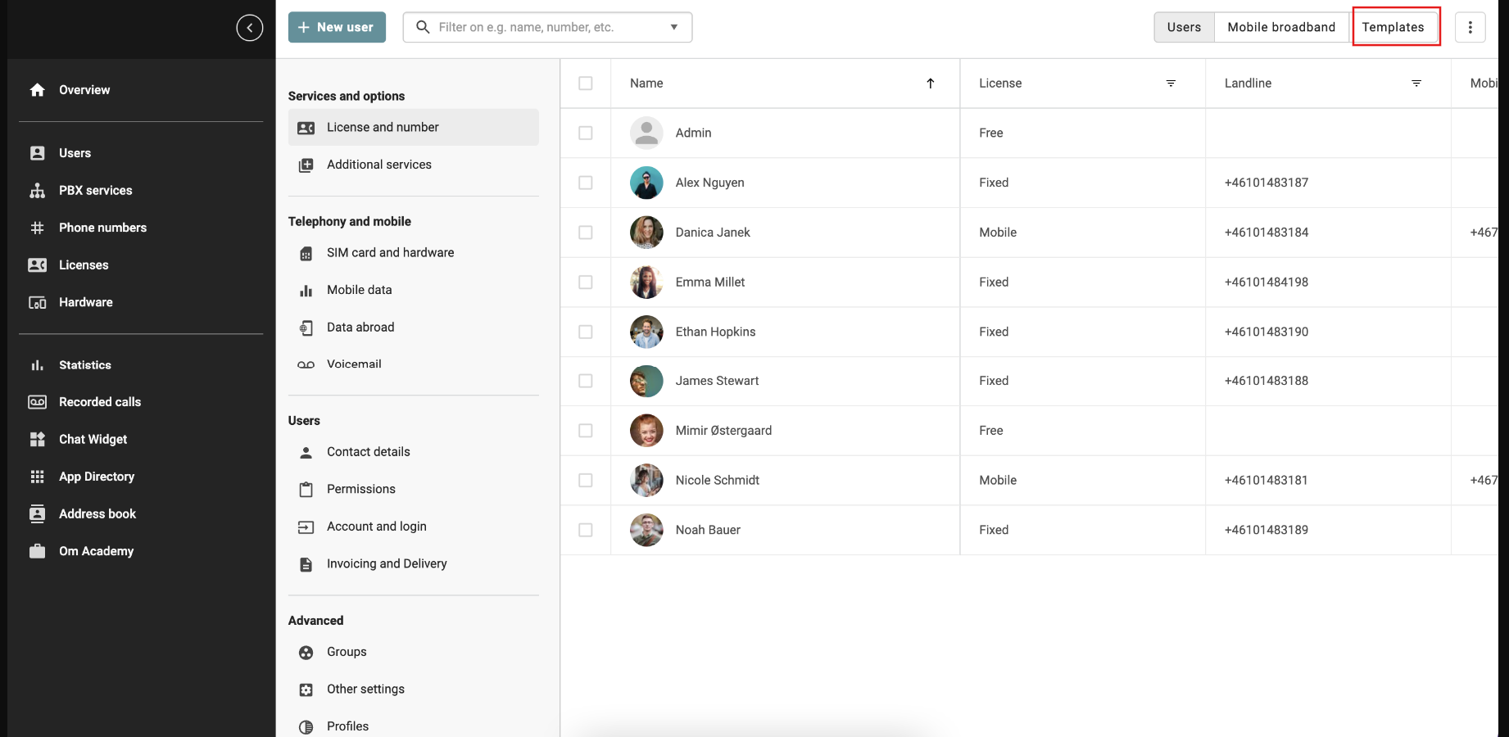
Task: Switch to the Mobile broadband tab
Action: 1280,26
